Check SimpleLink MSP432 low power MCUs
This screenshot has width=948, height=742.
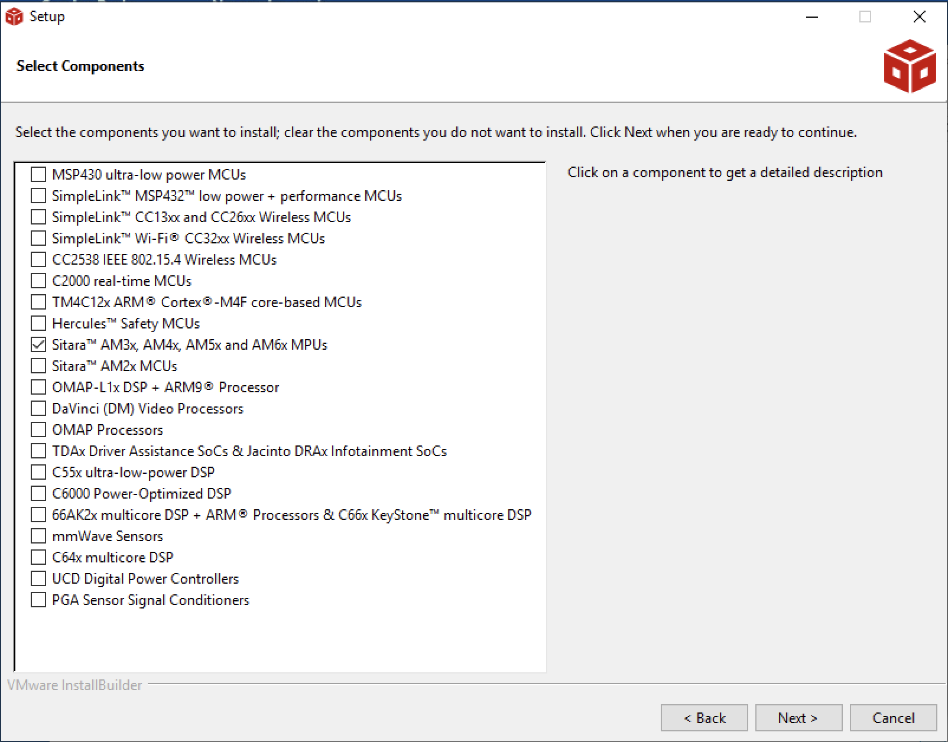[37, 196]
